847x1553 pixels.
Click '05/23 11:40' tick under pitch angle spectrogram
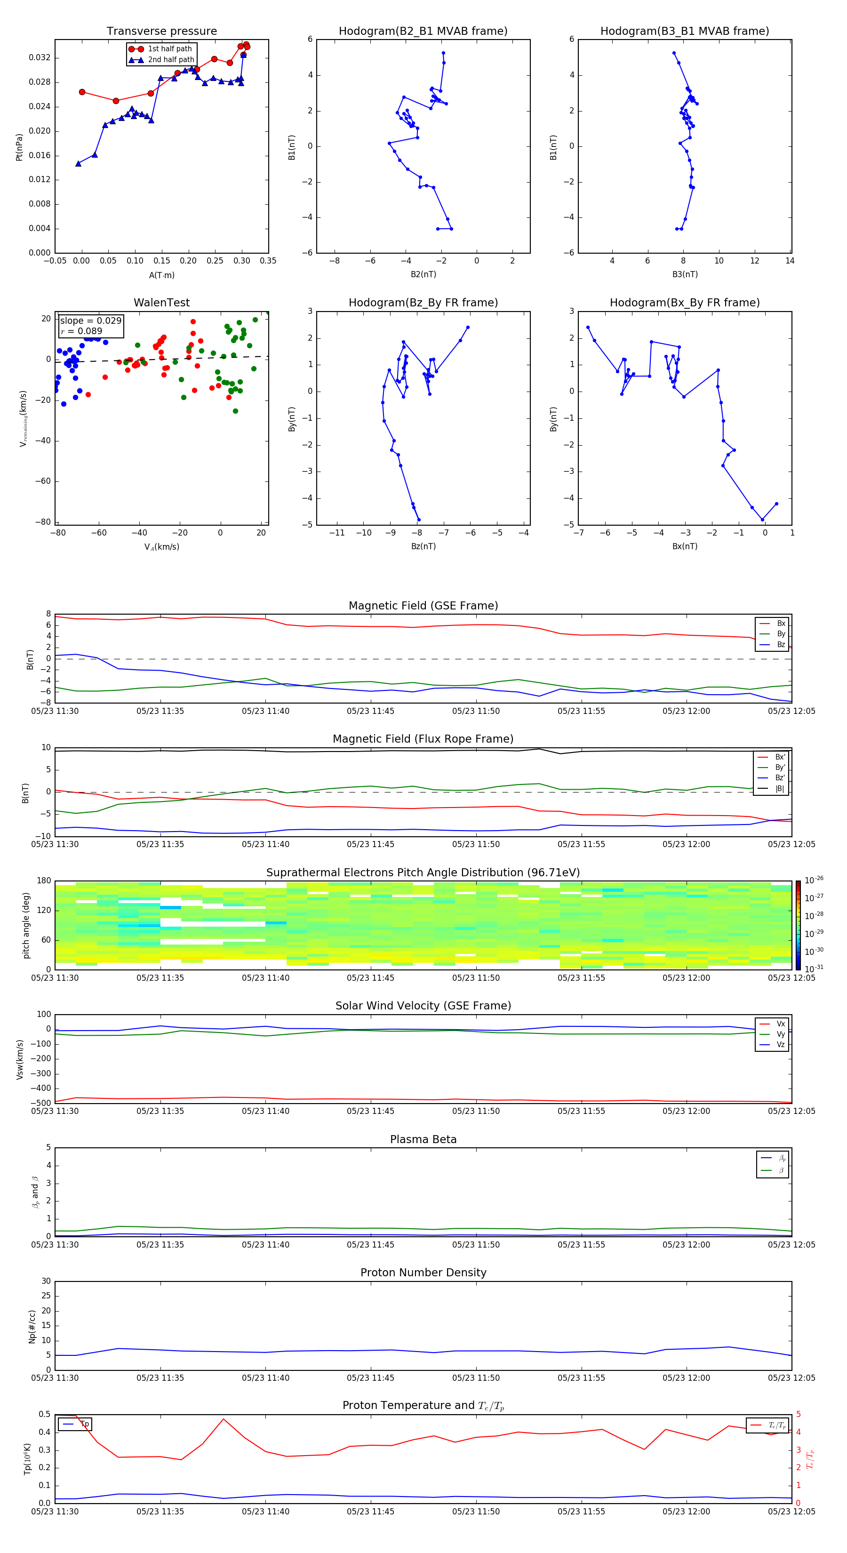pyautogui.click(x=265, y=978)
